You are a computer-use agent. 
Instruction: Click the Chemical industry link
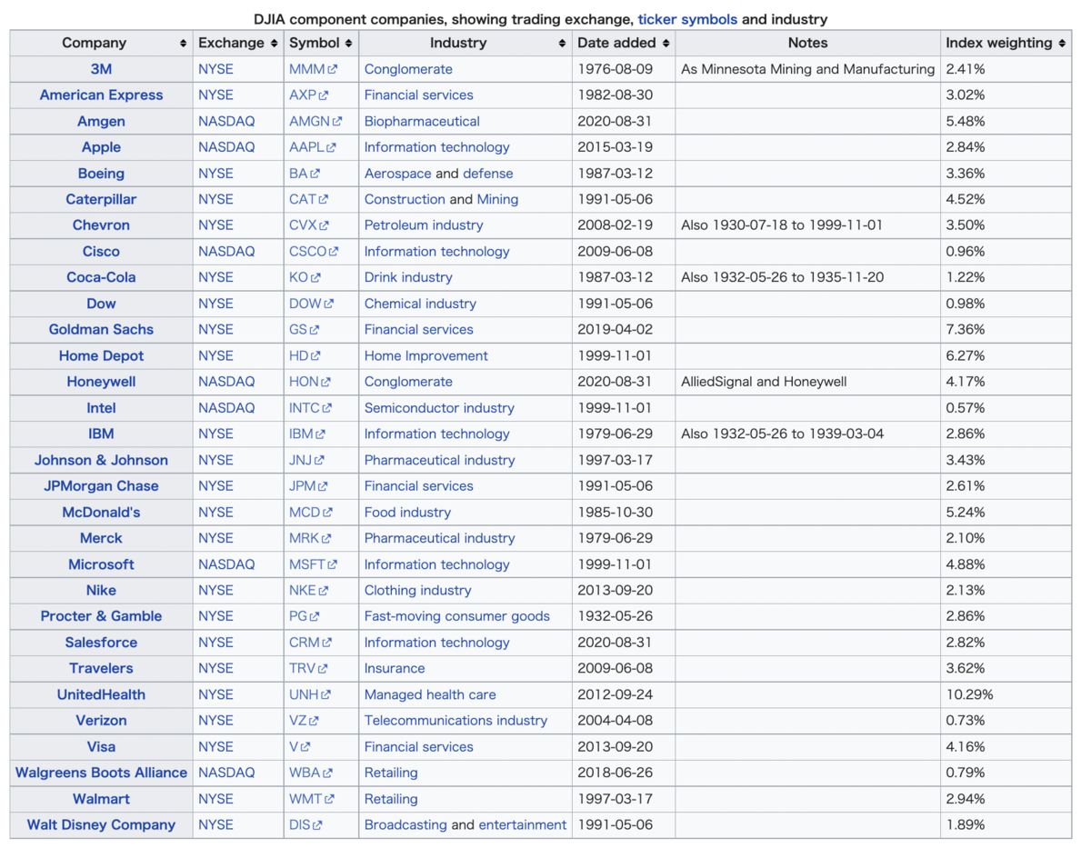420,304
